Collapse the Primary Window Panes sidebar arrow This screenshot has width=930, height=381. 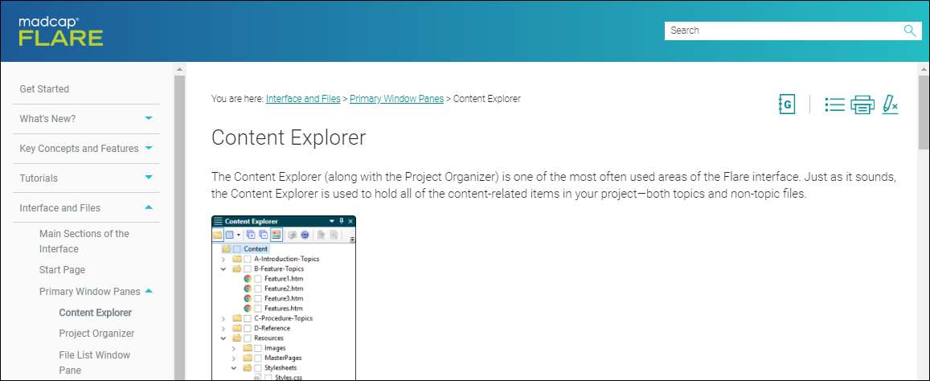(x=149, y=291)
